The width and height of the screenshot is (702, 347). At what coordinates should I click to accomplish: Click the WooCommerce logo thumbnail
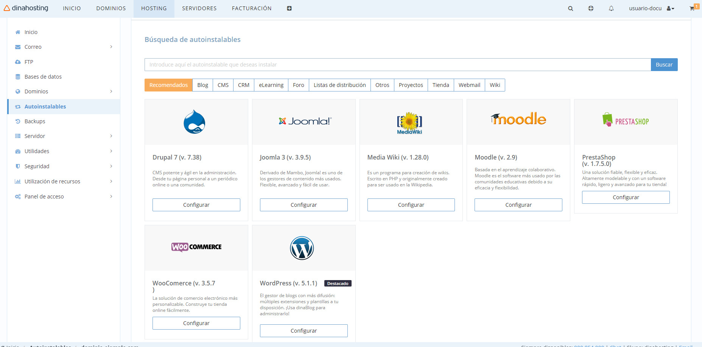tap(196, 247)
